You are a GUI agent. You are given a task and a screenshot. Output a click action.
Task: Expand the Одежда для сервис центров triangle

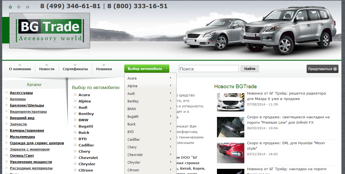7,143
